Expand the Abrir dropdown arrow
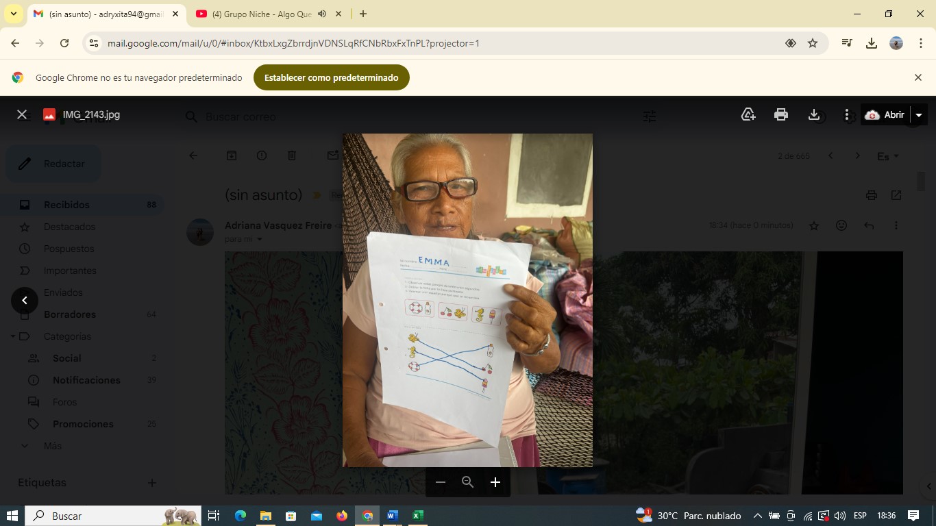This screenshot has width=936, height=526. coord(919,114)
